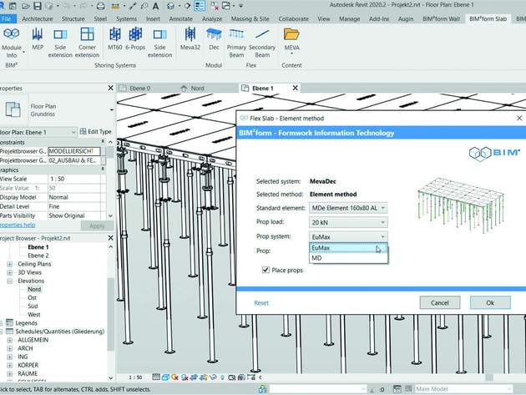Open the Main Model design options dropdown
Viewport: 526px width, 395px height.
tap(463, 389)
